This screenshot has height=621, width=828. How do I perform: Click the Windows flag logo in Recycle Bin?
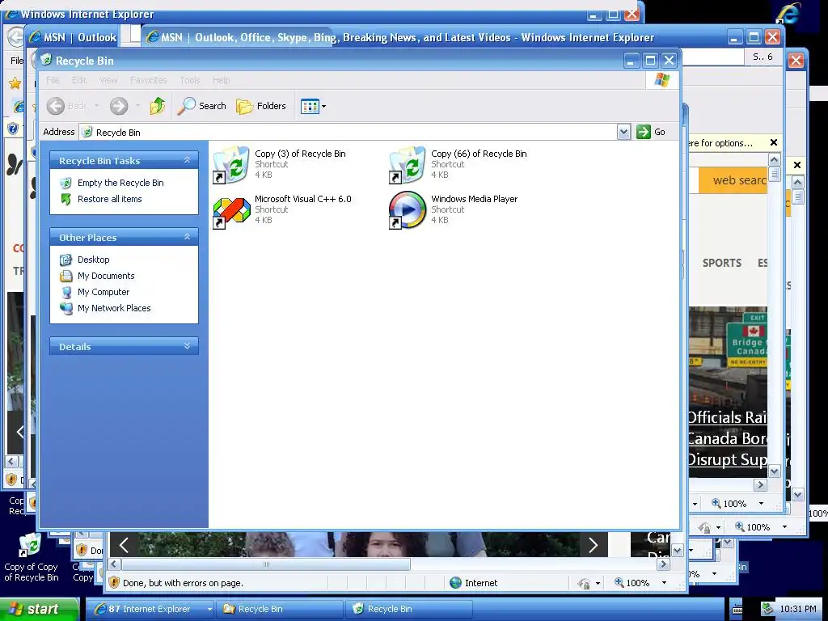coord(662,80)
